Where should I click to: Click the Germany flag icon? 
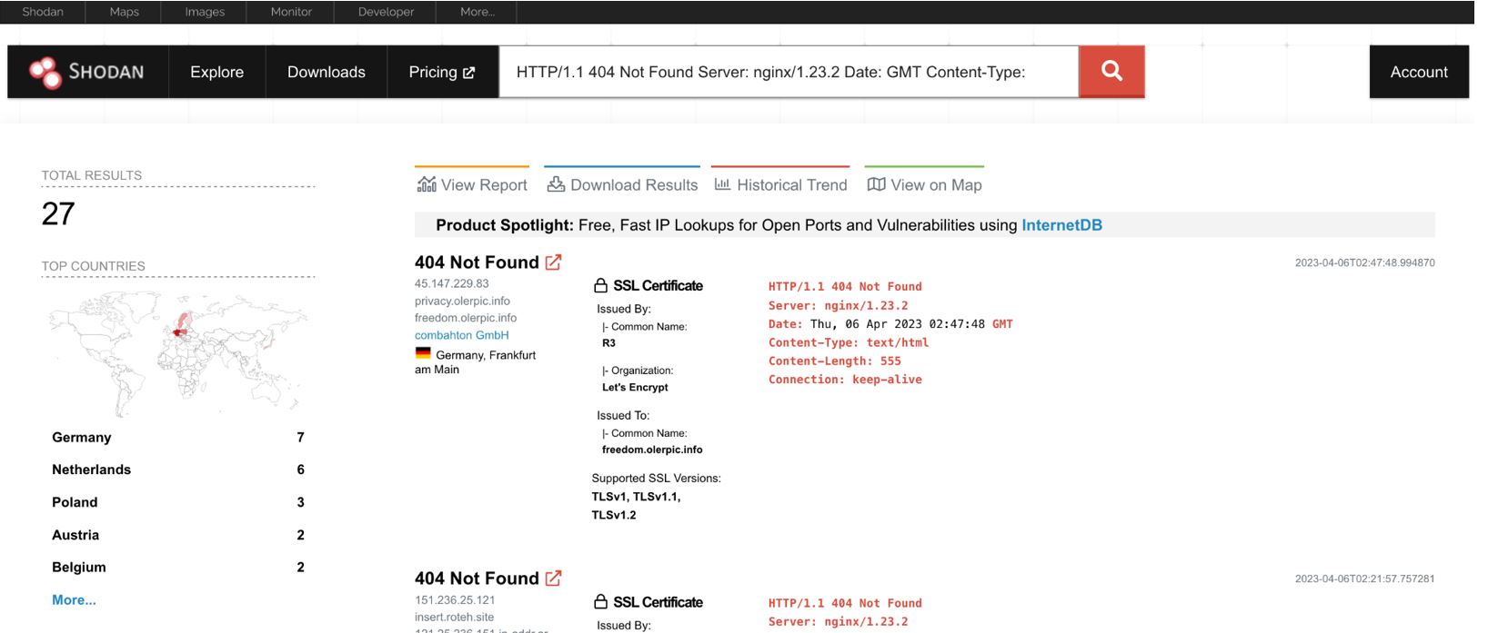(423, 353)
